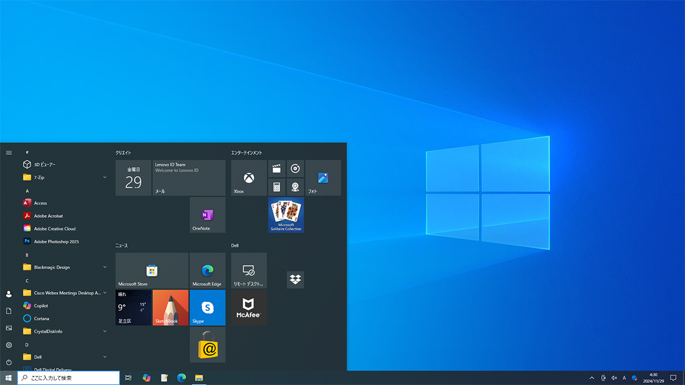Viewport: 685px width, 385px height.
Task: Open the フォト tile
Action: pos(323,178)
